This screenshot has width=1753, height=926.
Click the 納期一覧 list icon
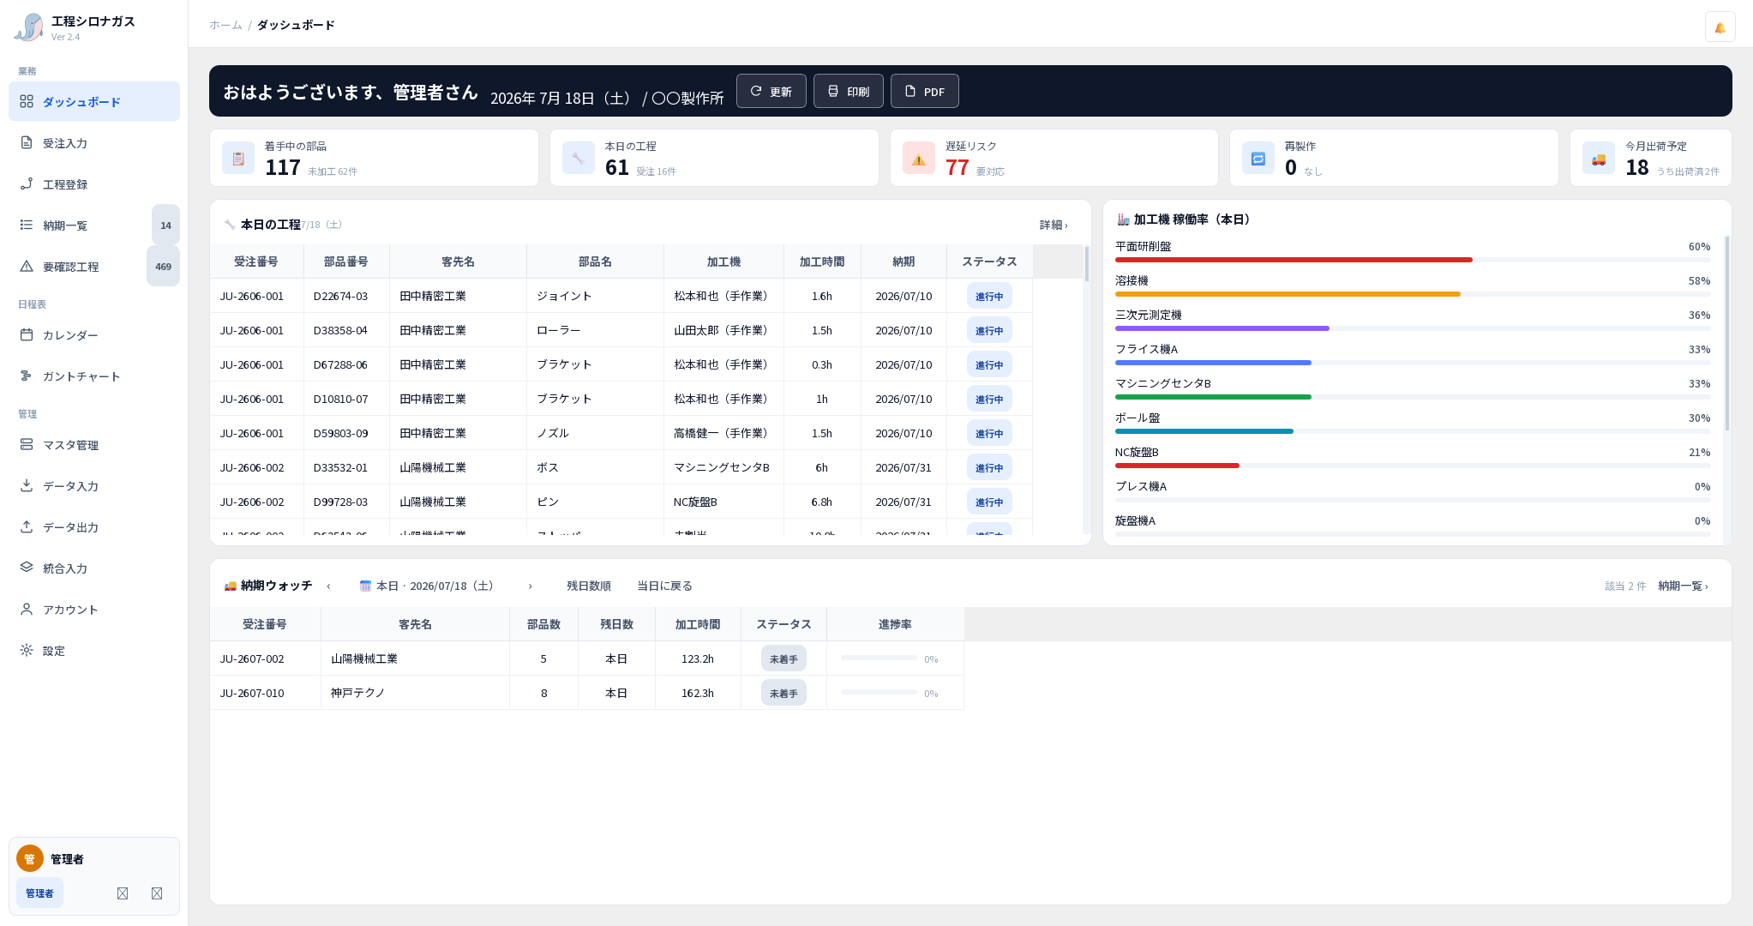tap(27, 225)
